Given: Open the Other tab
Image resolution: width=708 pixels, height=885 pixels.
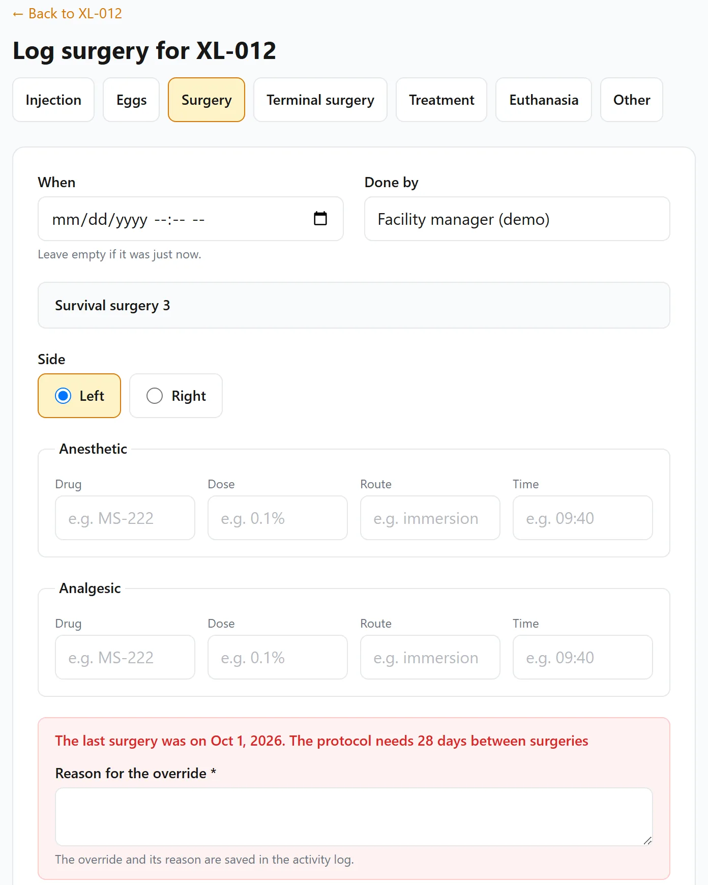Looking at the screenshot, I should [632, 100].
